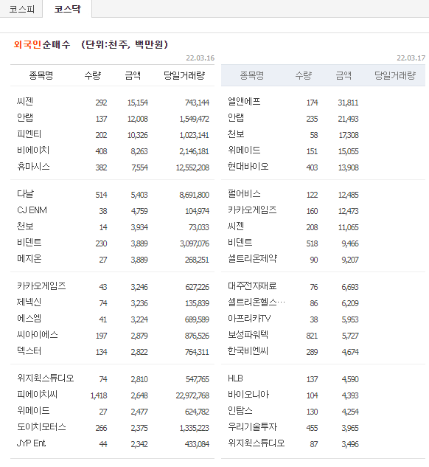The width and height of the screenshot is (429, 467).
Task: Click stock name 피엔티
Action: [x=29, y=134]
